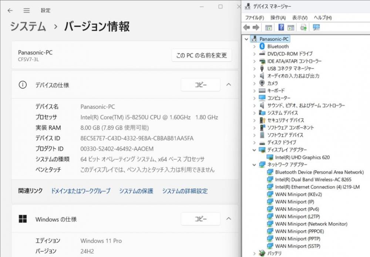Expand the IDE ATA/ATAPI コントローラー node
Viewport: 370px width, 257px height.
pyautogui.click(x=254, y=61)
